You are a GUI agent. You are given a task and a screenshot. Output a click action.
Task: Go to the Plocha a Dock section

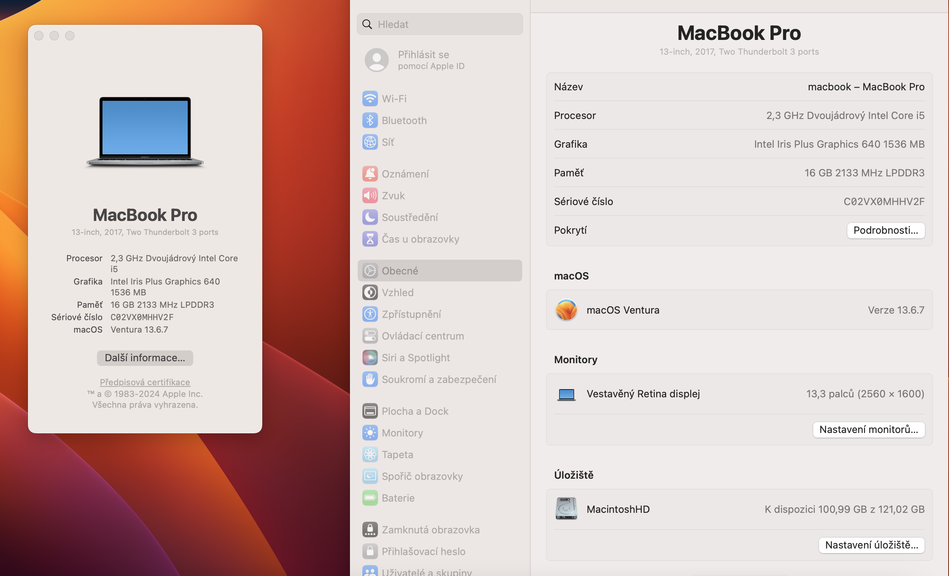(415, 411)
